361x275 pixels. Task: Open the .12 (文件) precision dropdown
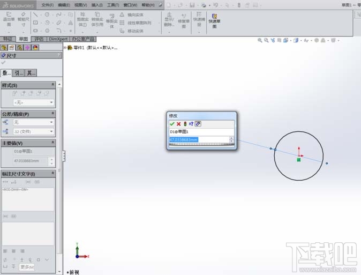[x=34, y=132]
